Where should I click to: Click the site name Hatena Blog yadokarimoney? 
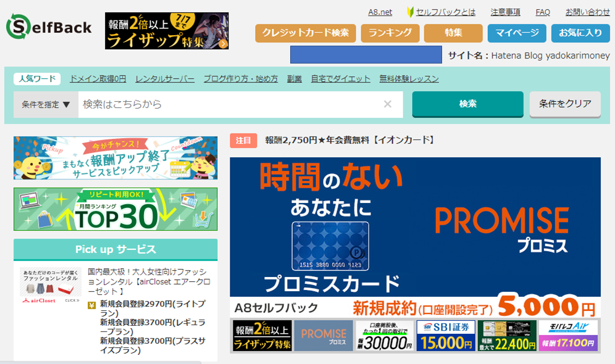coord(550,56)
